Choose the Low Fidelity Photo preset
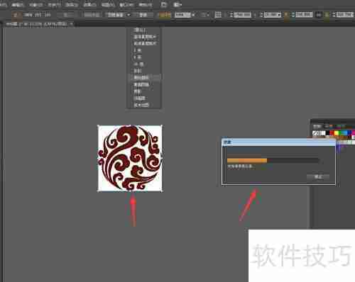The width and height of the screenshot is (355, 282). point(144,44)
